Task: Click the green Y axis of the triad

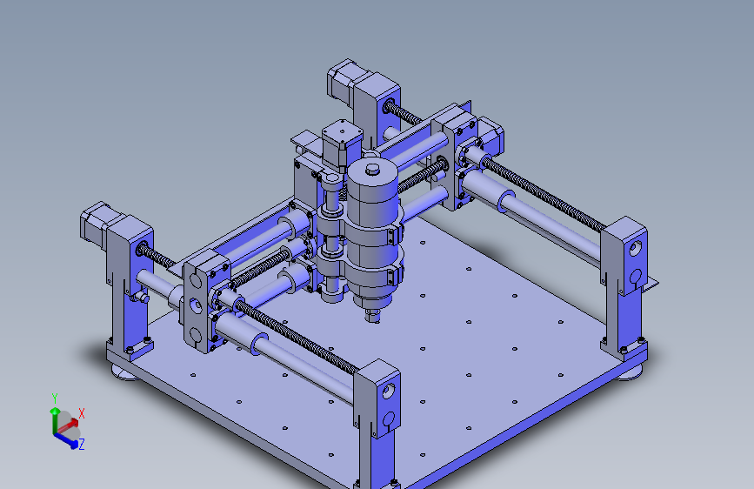Action: [x=54, y=419]
